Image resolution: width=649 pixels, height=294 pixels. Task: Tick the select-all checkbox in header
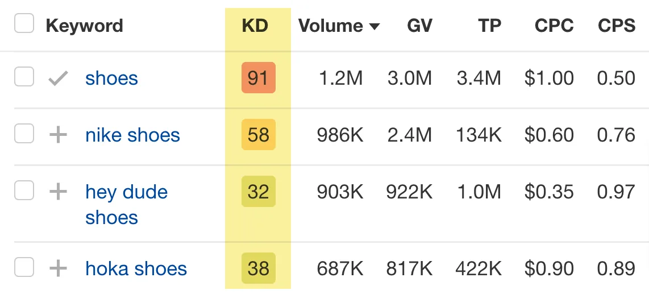point(24,23)
